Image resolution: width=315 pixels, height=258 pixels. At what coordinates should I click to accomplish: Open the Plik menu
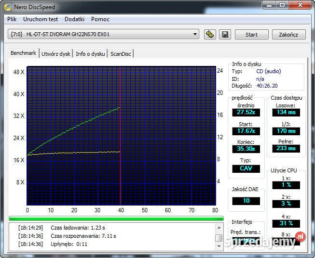(12, 19)
